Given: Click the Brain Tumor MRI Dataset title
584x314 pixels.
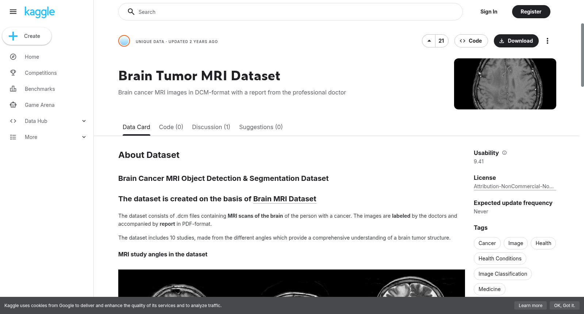Looking at the screenshot, I should point(199,76).
